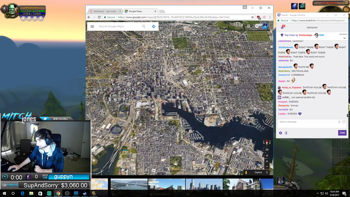
Task: Open the Google account notifications badge
Action: pyautogui.click(x=256, y=26)
